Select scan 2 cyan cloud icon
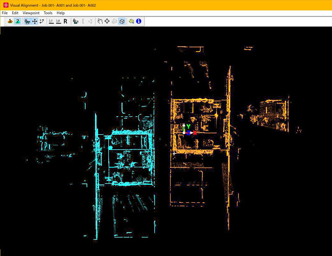The width and height of the screenshot is (332, 256). coord(18,21)
